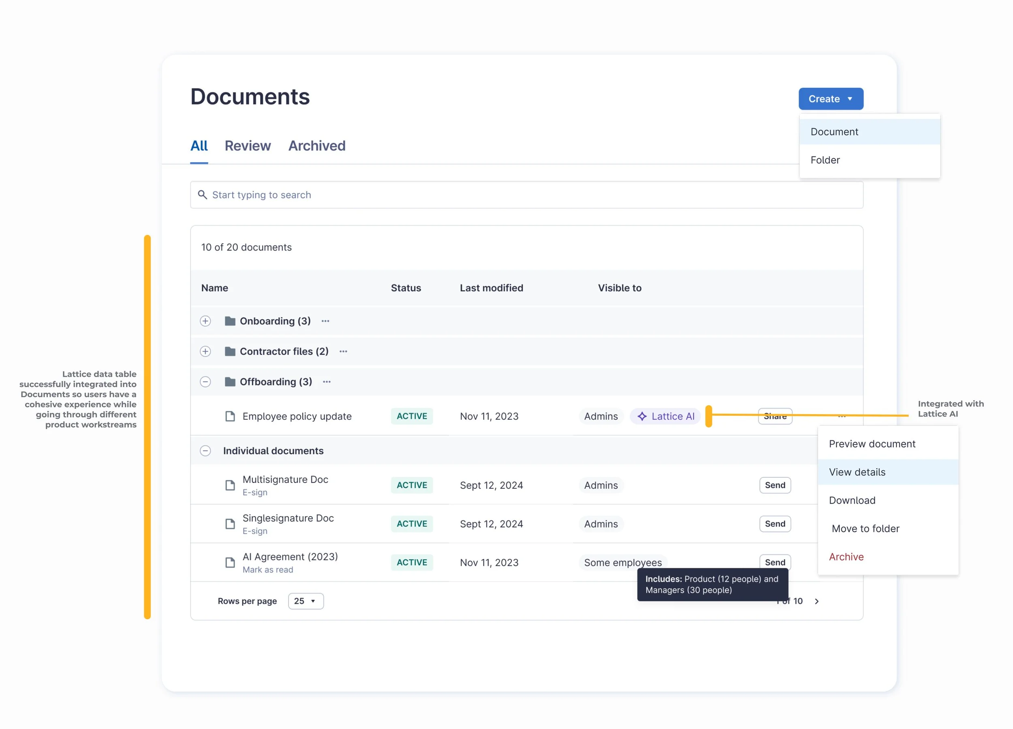This screenshot has height=729, width=1013.
Task: Open options menu for Onboarding folder
Action: 326,321
